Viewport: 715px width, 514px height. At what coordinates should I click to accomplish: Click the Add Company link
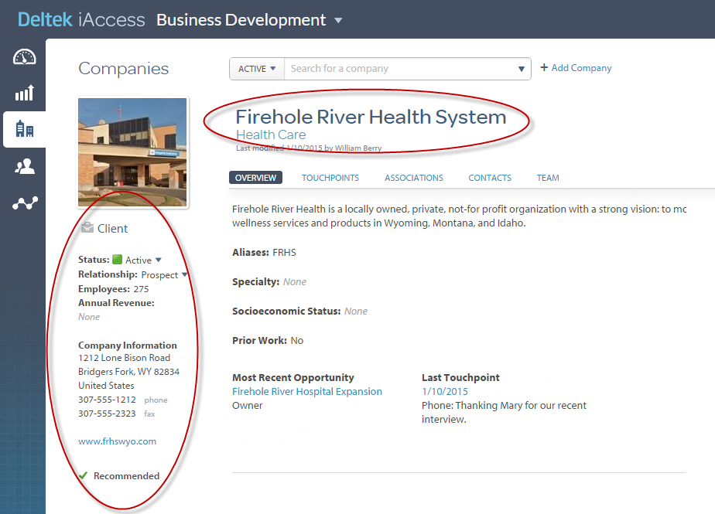[x=576, y=68]
